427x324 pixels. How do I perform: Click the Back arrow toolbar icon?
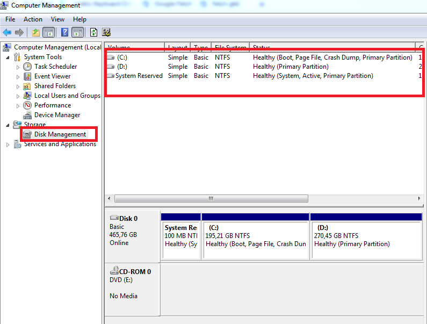(x=7, y=32)
